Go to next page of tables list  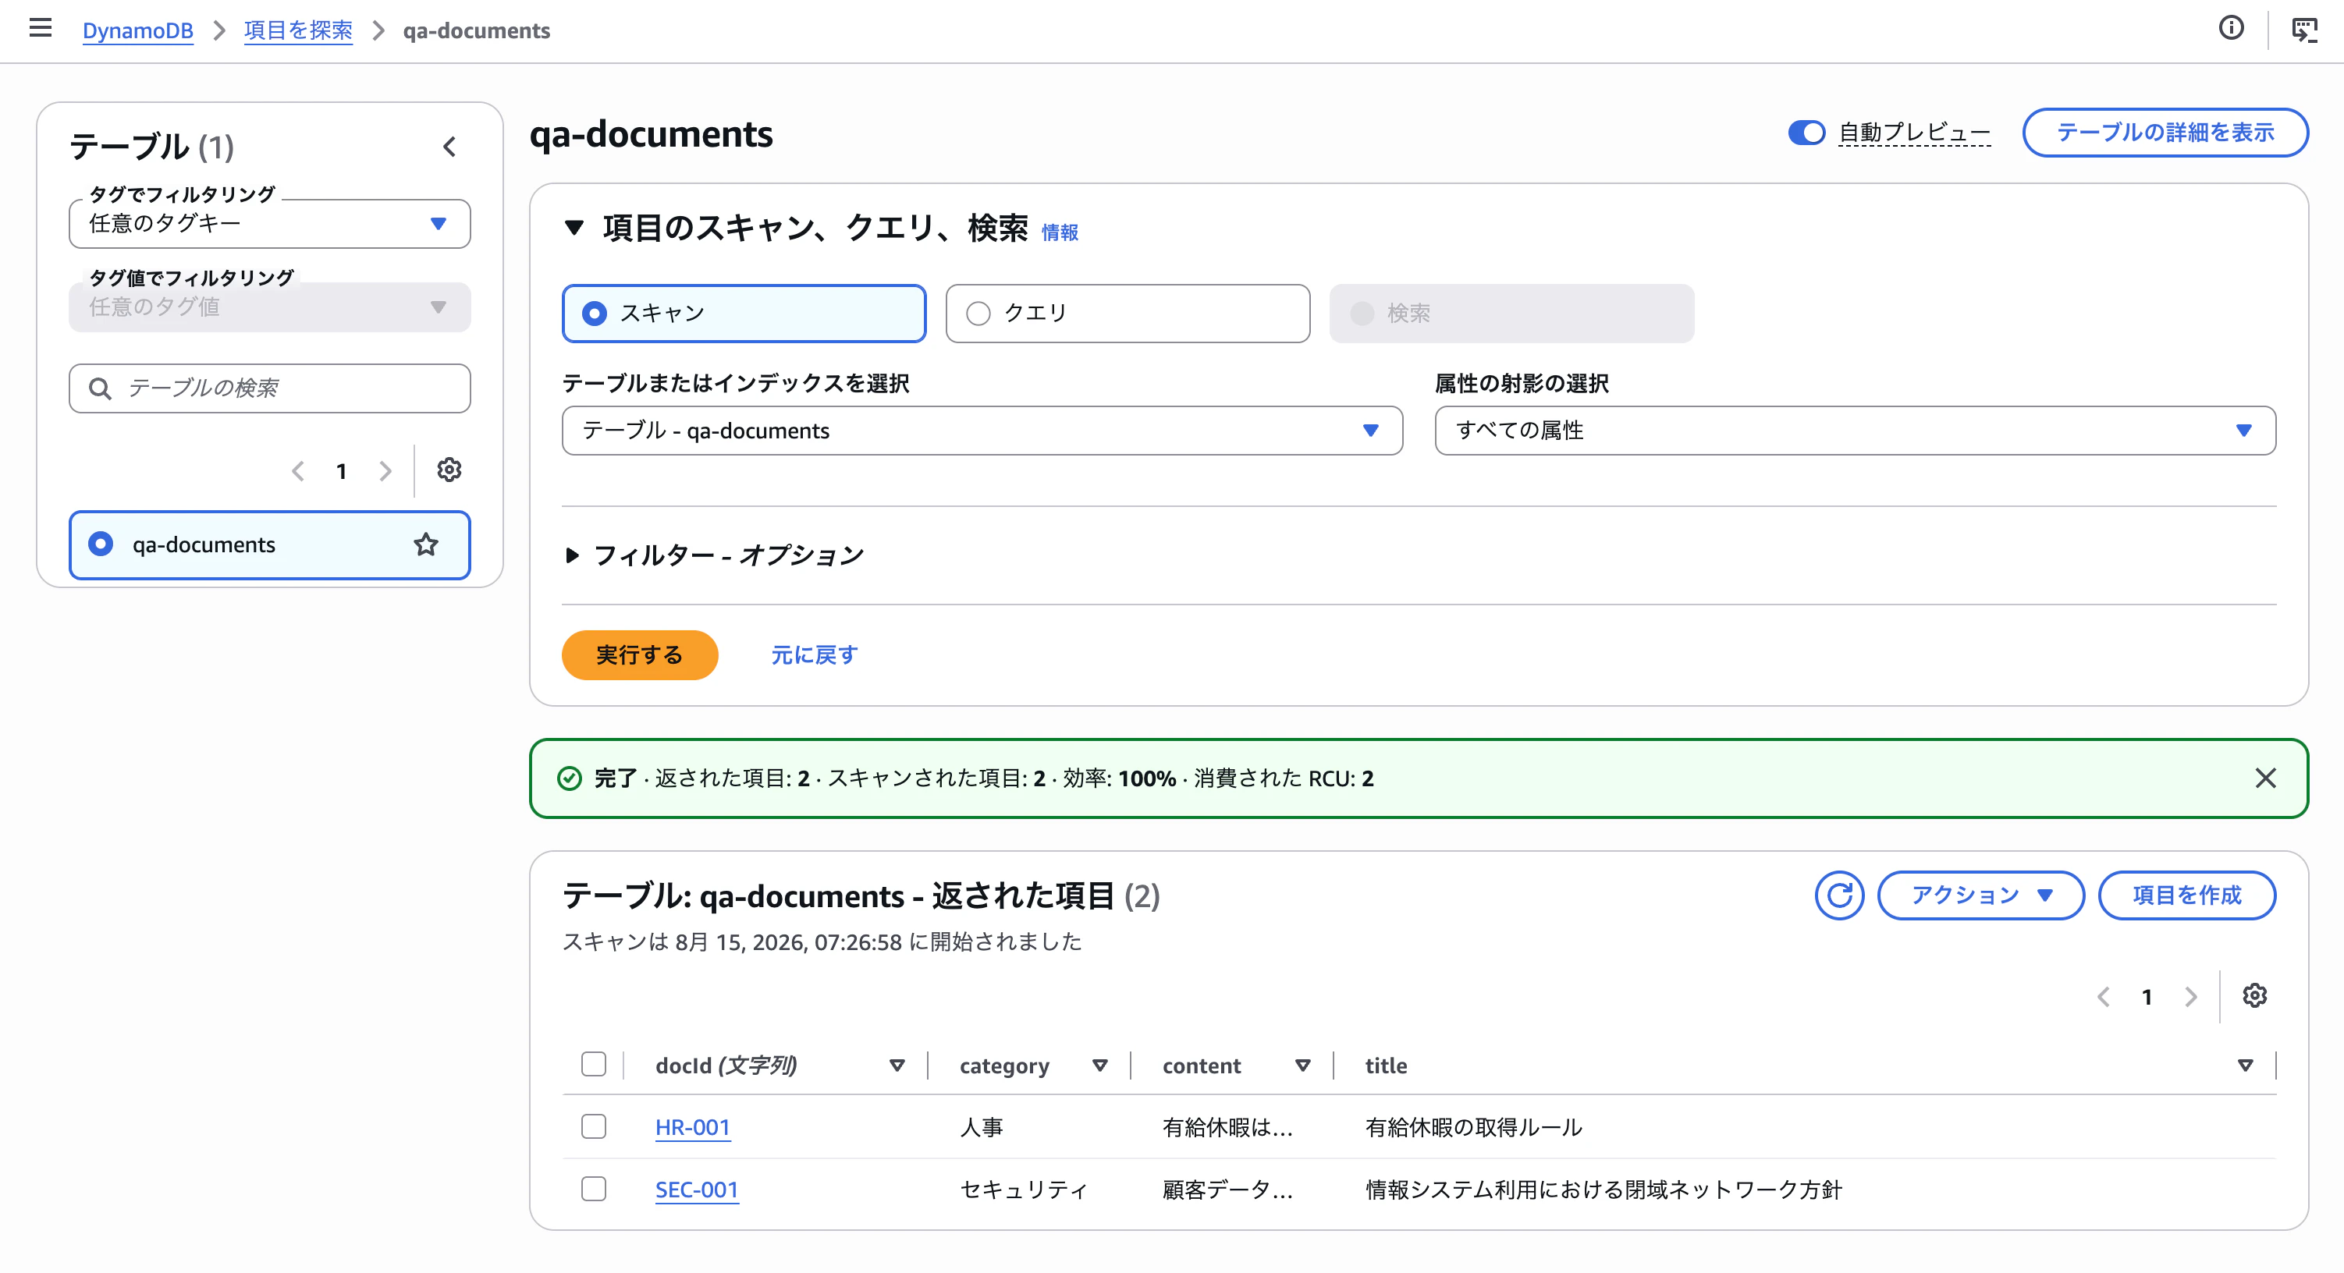tap(385, 471)
